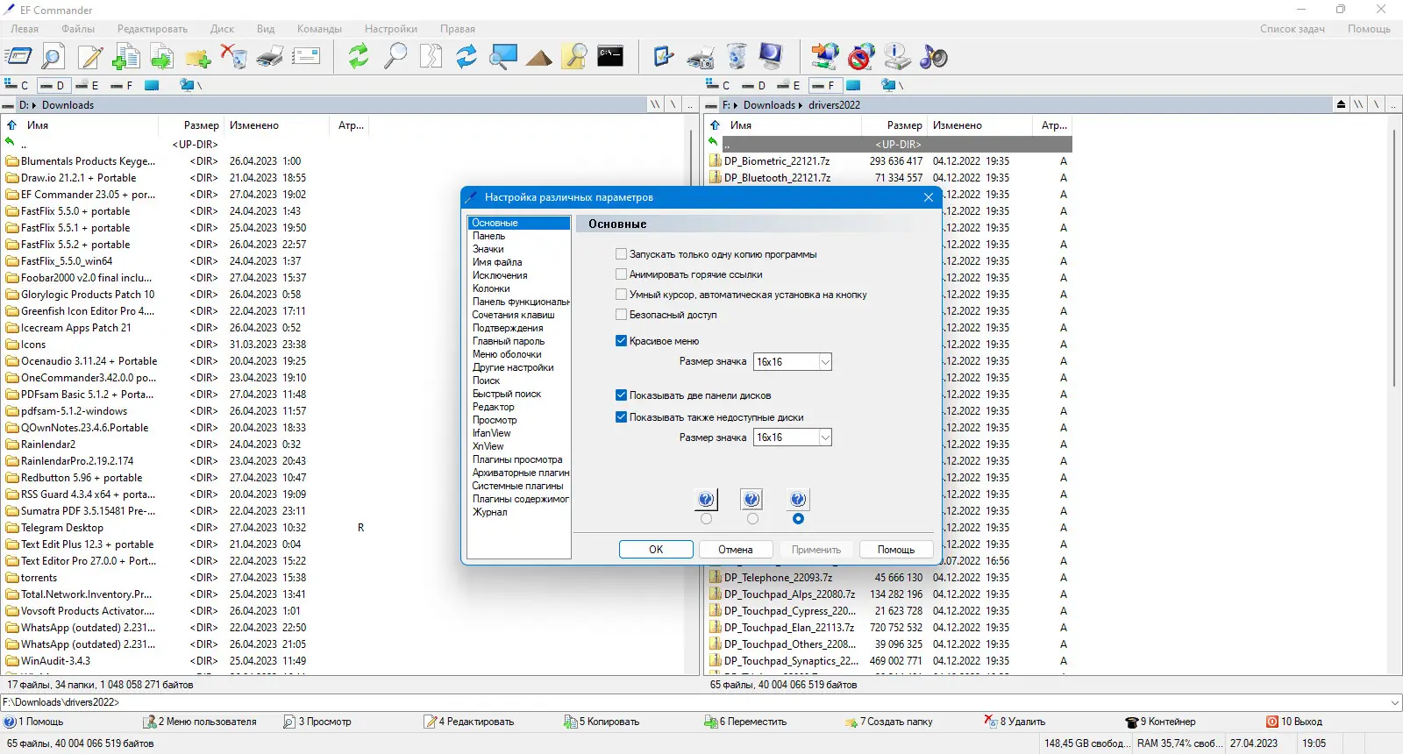The width and height of the screenshot is (1403, 754).
Task: Click the eject icon in the right panel path bar
Action: 1341,104
